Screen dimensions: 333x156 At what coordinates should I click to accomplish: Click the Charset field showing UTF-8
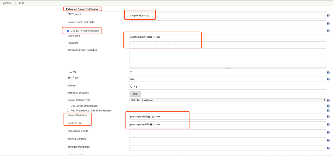[228, 87]
